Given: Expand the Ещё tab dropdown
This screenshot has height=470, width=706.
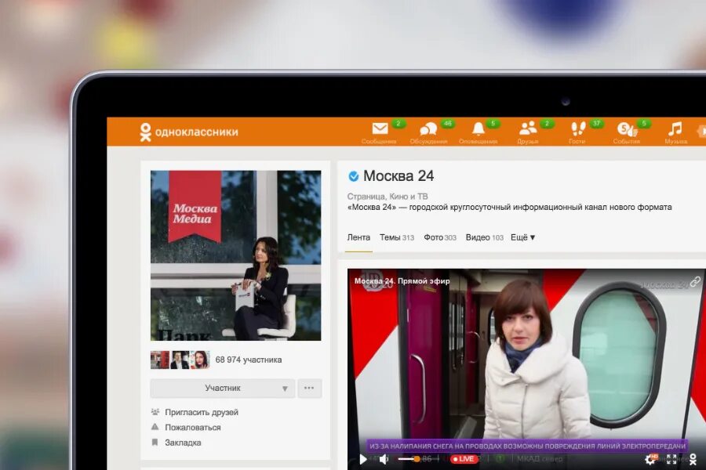Looking at the screenshot, I should 522,237.
